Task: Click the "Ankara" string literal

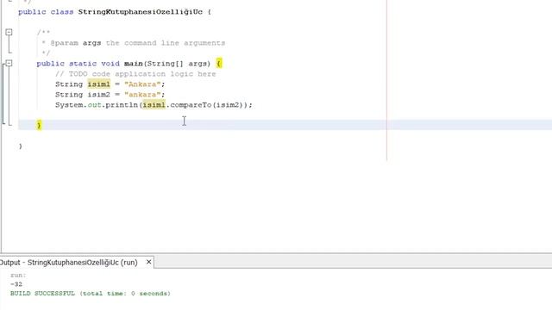Action: tap(142, 84)
